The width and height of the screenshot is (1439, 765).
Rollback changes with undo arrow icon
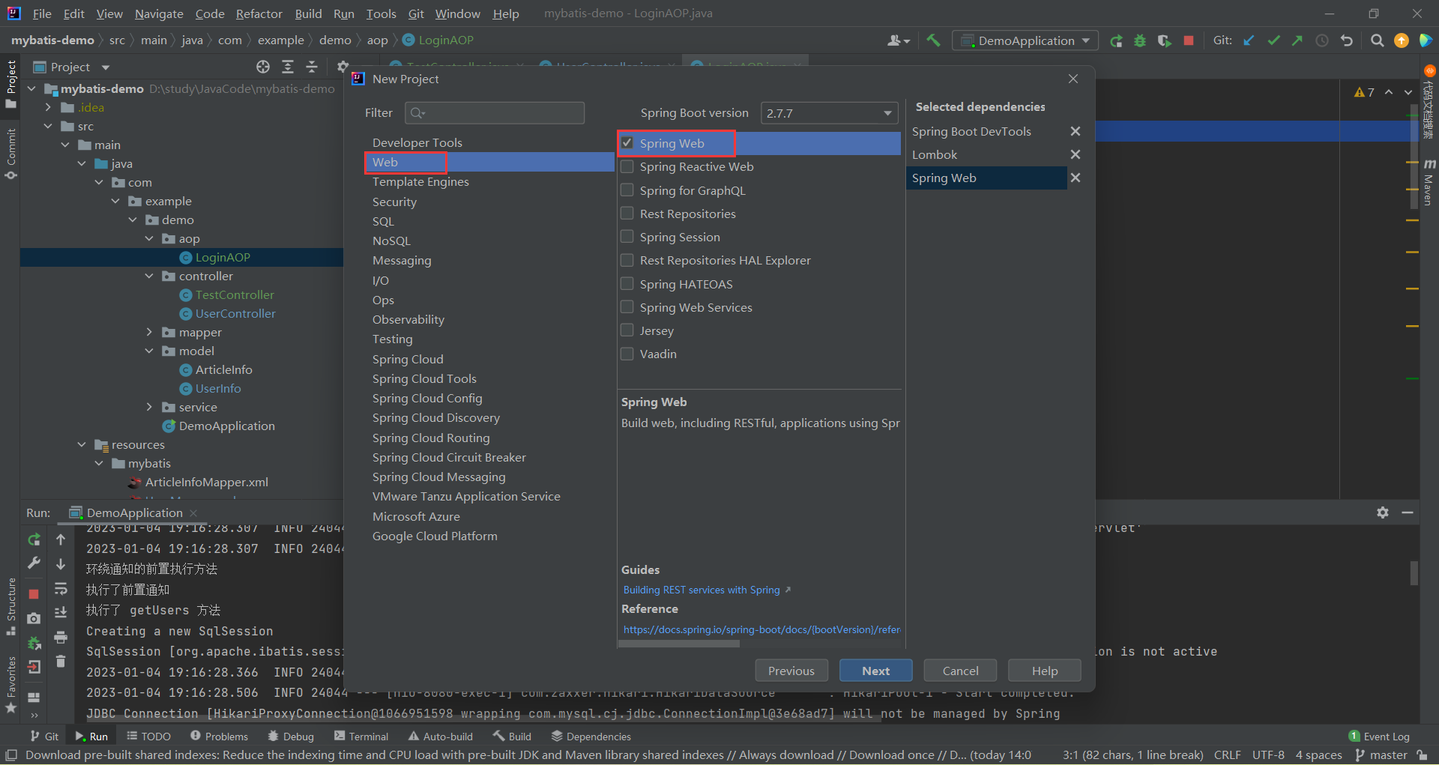coord(1347,40)
